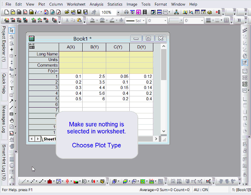Select the Arrow drawing tool
Image resolution: width=251 pixels, height=195 pixels.
[12, 101]
